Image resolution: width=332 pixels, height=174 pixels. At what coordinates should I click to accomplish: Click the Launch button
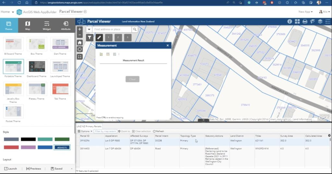coord(11,169)
